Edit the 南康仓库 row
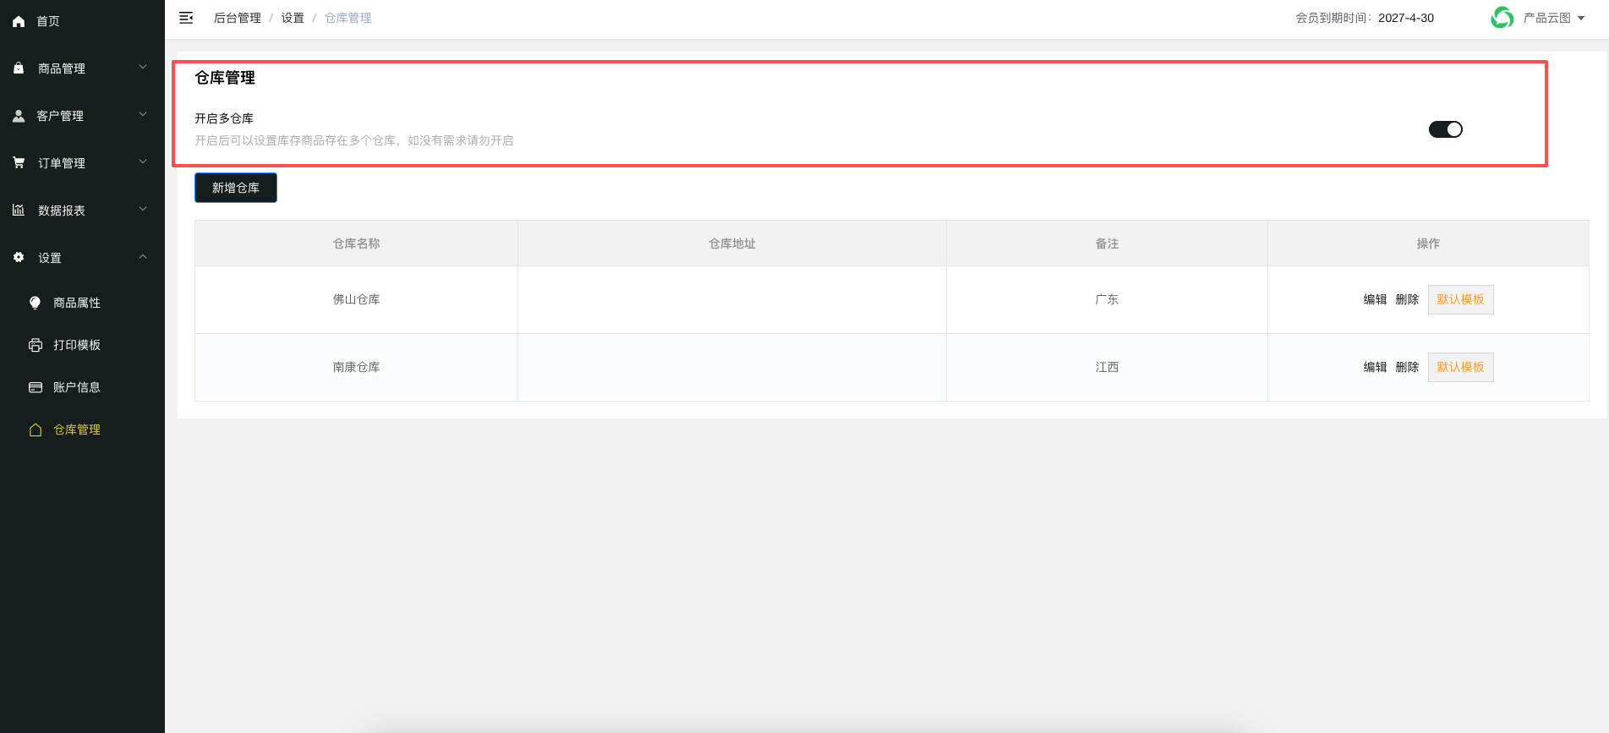Viewport: 1609px width, 733px height. [x=1375, y=367]
